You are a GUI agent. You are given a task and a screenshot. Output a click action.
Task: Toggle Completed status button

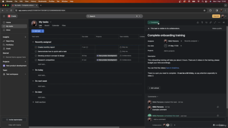pyautogui.click(x=153, y=22)
